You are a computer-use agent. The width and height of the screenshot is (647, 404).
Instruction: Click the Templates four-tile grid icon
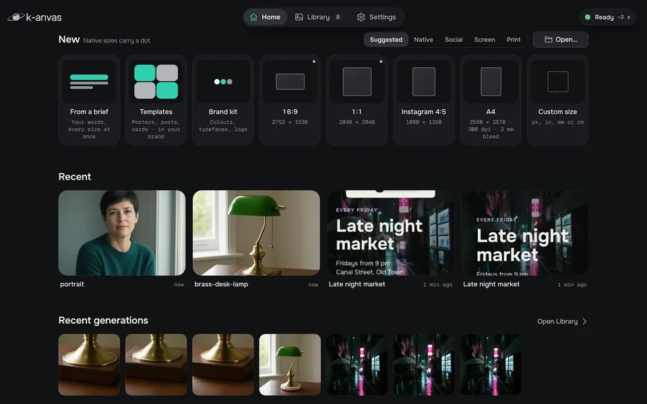(156, 81)
